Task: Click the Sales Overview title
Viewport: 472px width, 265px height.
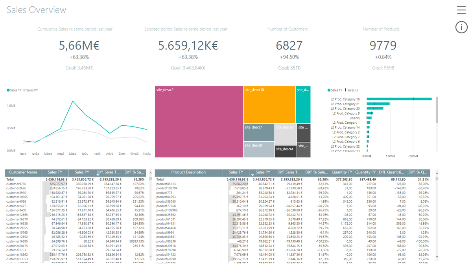Action: pyautogui.click(x=37, y=10)
